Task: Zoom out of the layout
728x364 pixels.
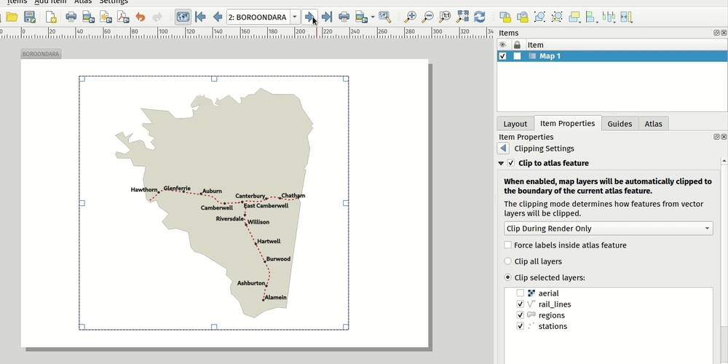Action: click(427, 17)
